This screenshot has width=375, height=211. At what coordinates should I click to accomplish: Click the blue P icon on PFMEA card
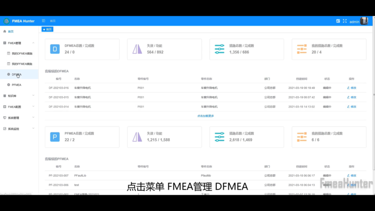point(55,137)
